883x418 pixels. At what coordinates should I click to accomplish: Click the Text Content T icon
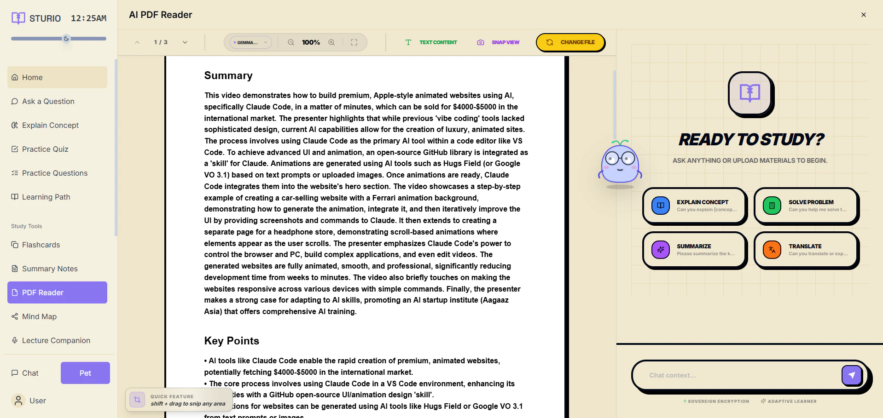(x=408, y=42)
